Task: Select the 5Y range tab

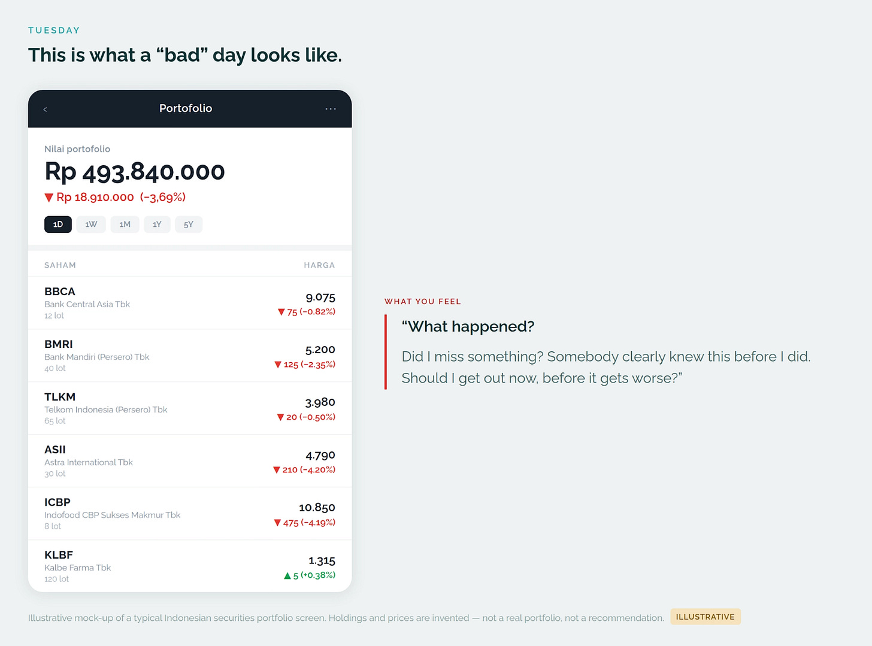Action: pos(189,225)
